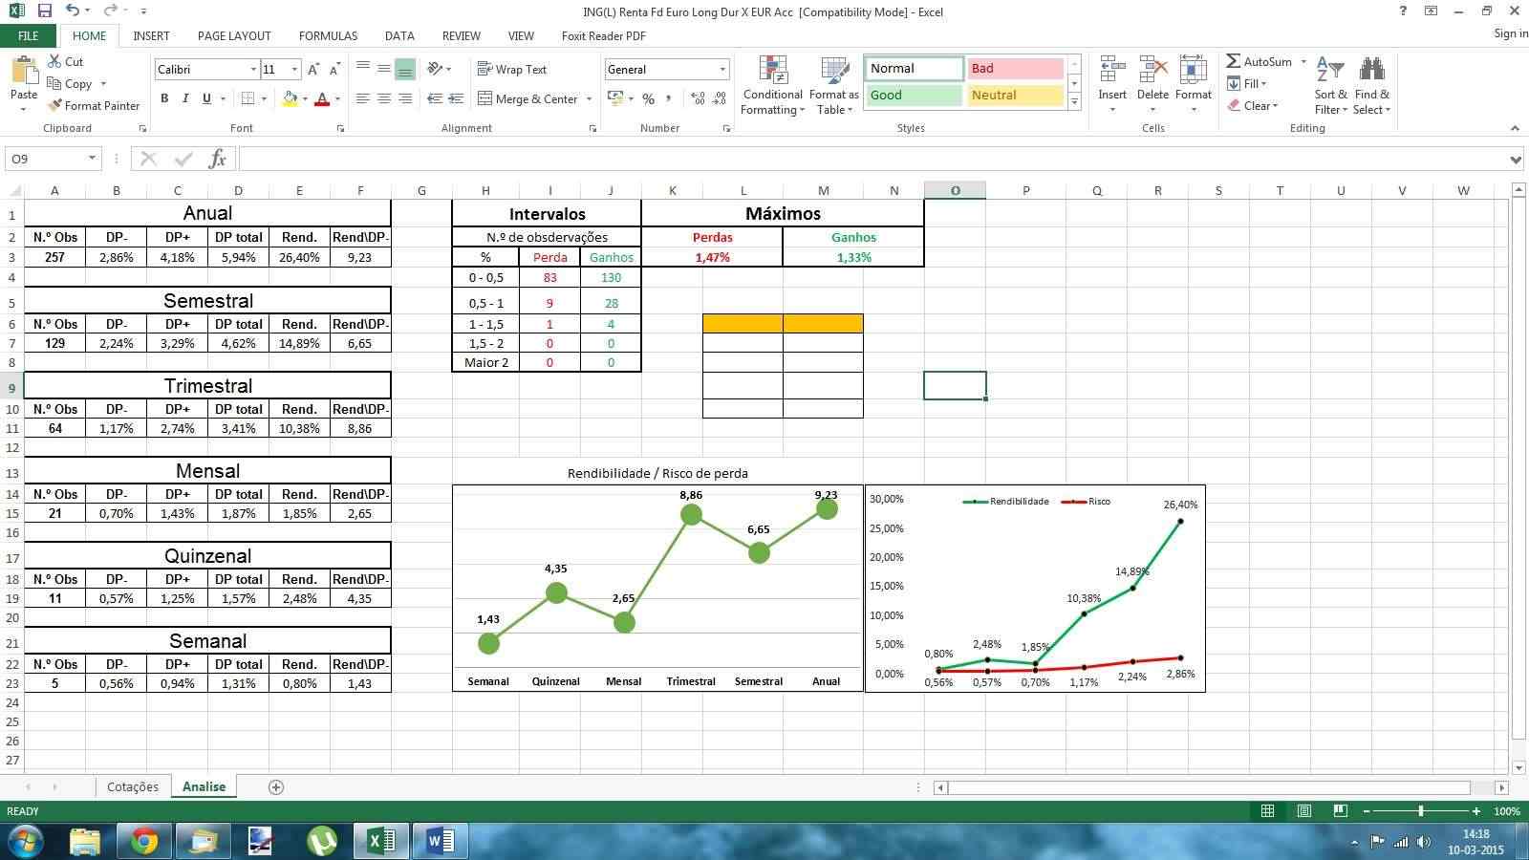Toggle Italic formatting
The height and width of the screenshot is (860, 1529).
(185, 98)
